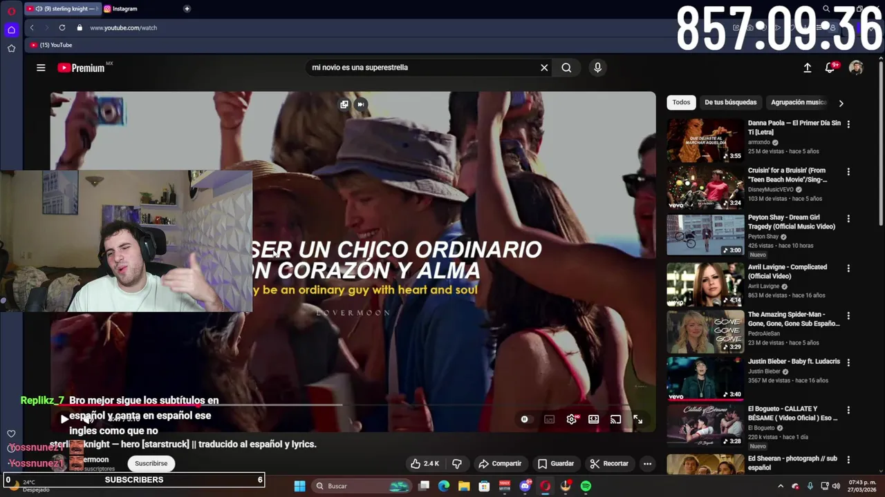Open options for El Bogueto CALLATE Y BÉSAME video
The image size is (885, 497).
(848, 411)
